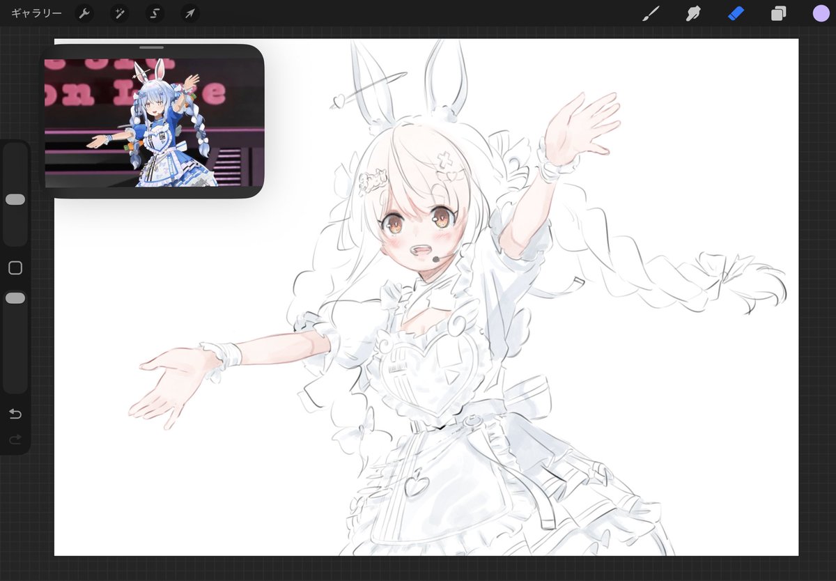836x581 pixels.
Task: Tap the square modify button in sidebar
Action: (x=15, y=268)
